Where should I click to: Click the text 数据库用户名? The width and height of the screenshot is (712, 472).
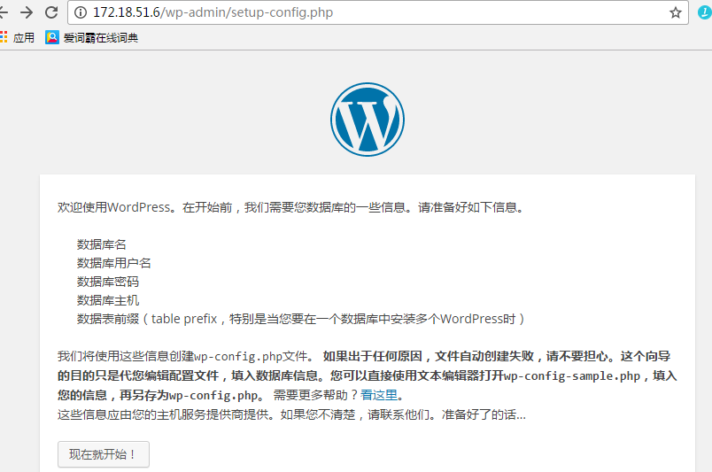pyautogui.click(x=113, y=263)
